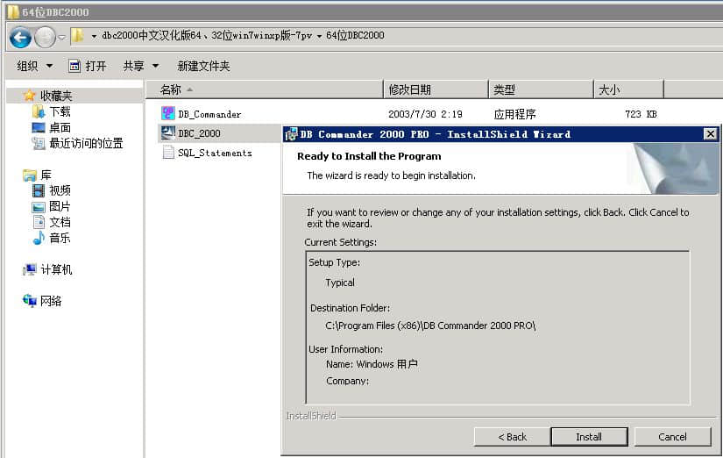This screenshot has height=458, width=723.
Task: Cancel the InstallShield wizard
Action: 672,437
